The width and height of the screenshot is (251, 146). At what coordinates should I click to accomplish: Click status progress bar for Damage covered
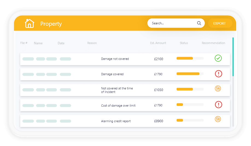coord(190,74)
